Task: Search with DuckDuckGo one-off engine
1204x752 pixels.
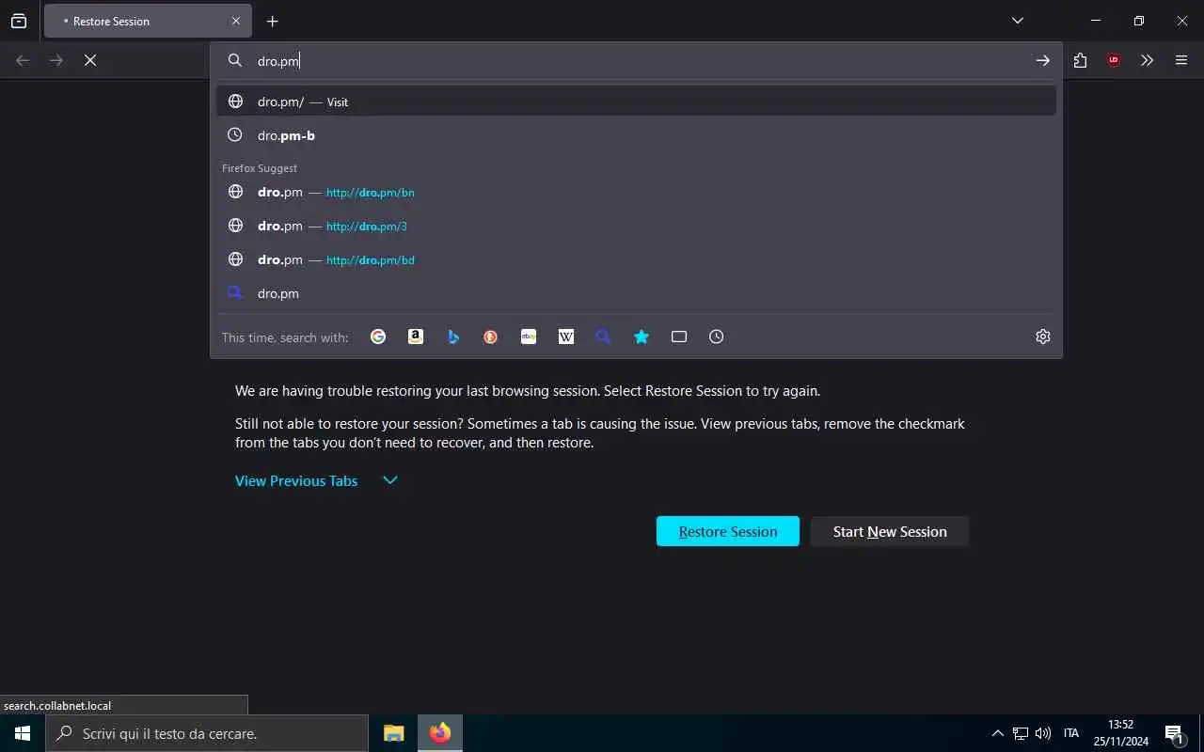Action: pyautogui.click(x=491, y=337)
